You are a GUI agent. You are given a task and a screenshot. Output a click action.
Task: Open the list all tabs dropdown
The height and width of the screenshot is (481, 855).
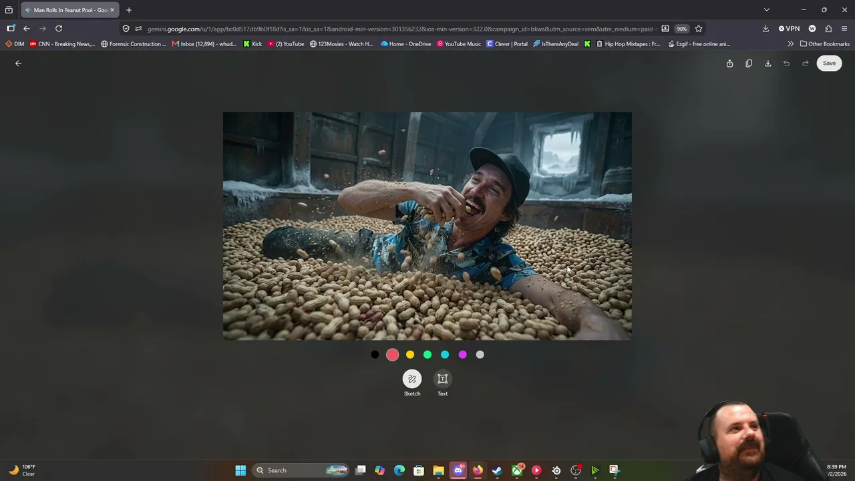click(x=767, y=10)
